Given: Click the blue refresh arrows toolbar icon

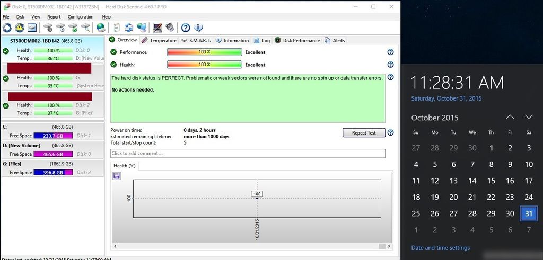Looking at the screenshot, I should pyautogui.click(x=7, y=28).
